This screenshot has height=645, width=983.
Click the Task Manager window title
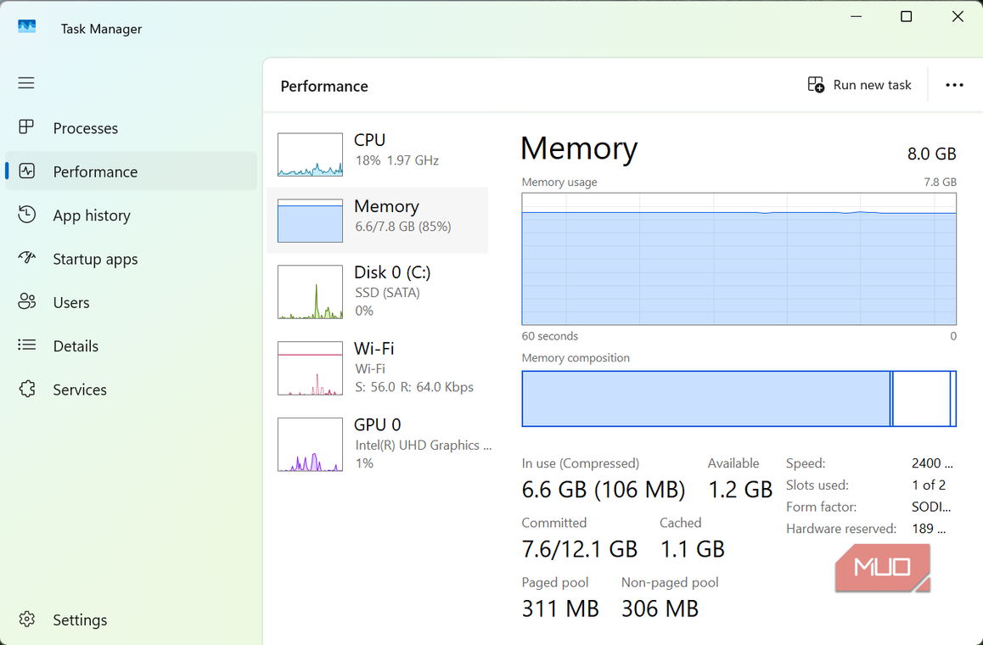[101, 29]
